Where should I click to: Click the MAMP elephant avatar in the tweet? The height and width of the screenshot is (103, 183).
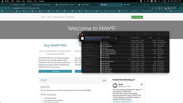click(115, 86)
